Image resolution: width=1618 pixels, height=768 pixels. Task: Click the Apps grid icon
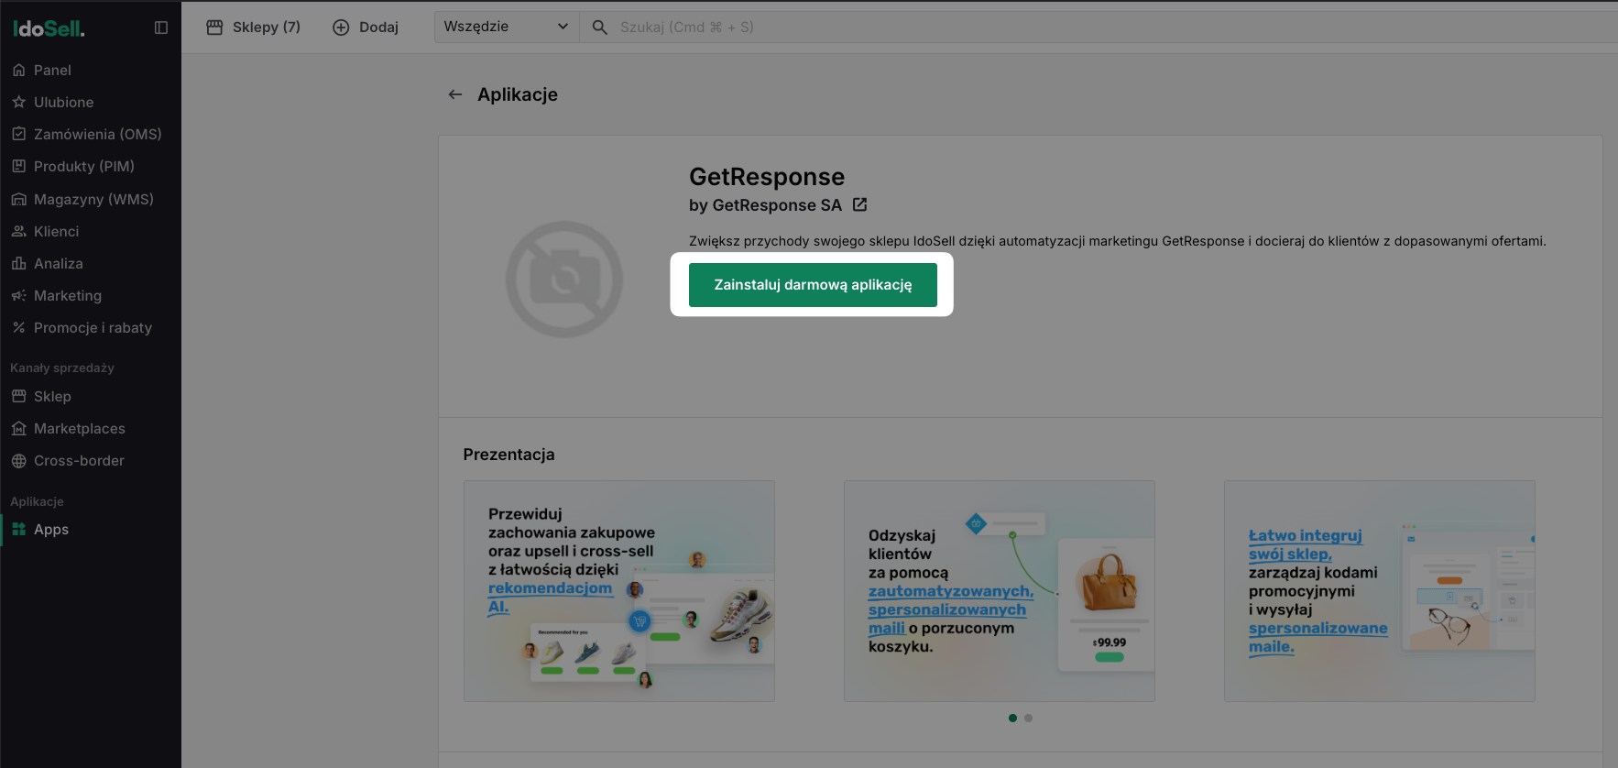(18, 529)
